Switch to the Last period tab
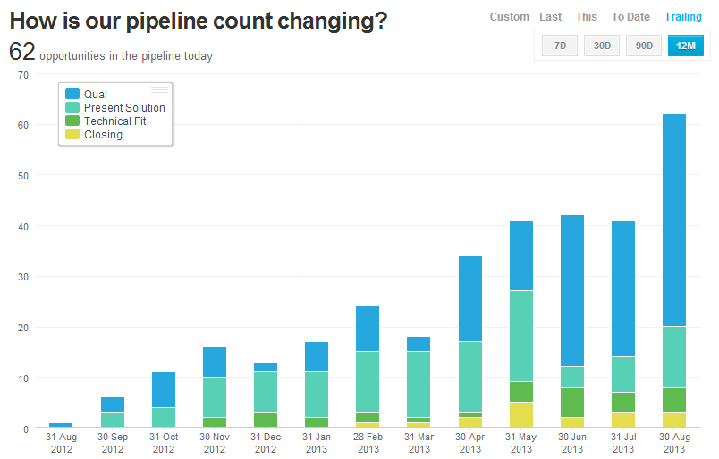The height and width of the screenshot is (459, 719). pos(551,17)
